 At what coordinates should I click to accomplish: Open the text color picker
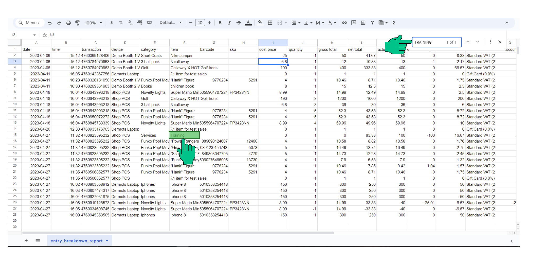click(248, 23)
